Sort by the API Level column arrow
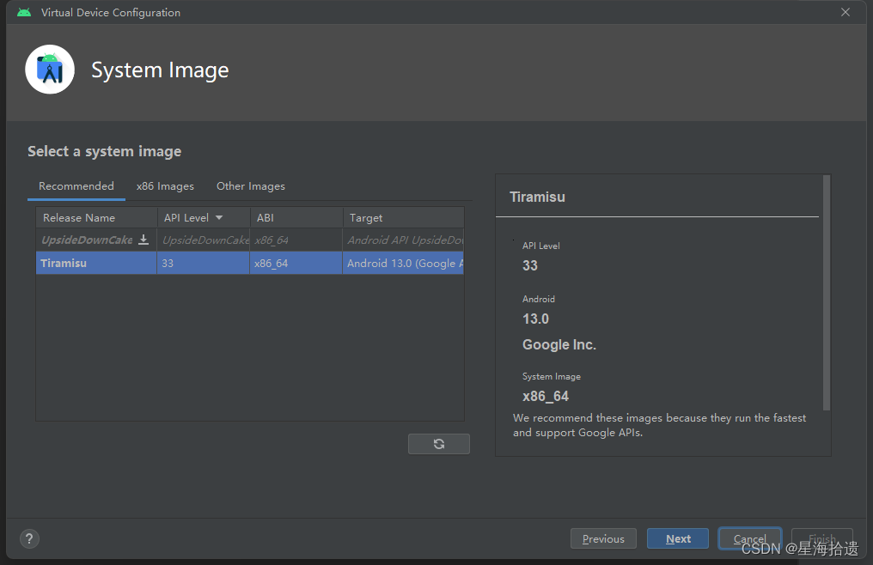The width and height of the screenshot is (873, 565). tap(219, 217)
